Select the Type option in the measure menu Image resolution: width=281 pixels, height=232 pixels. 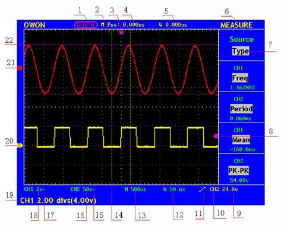coord(241,51)
